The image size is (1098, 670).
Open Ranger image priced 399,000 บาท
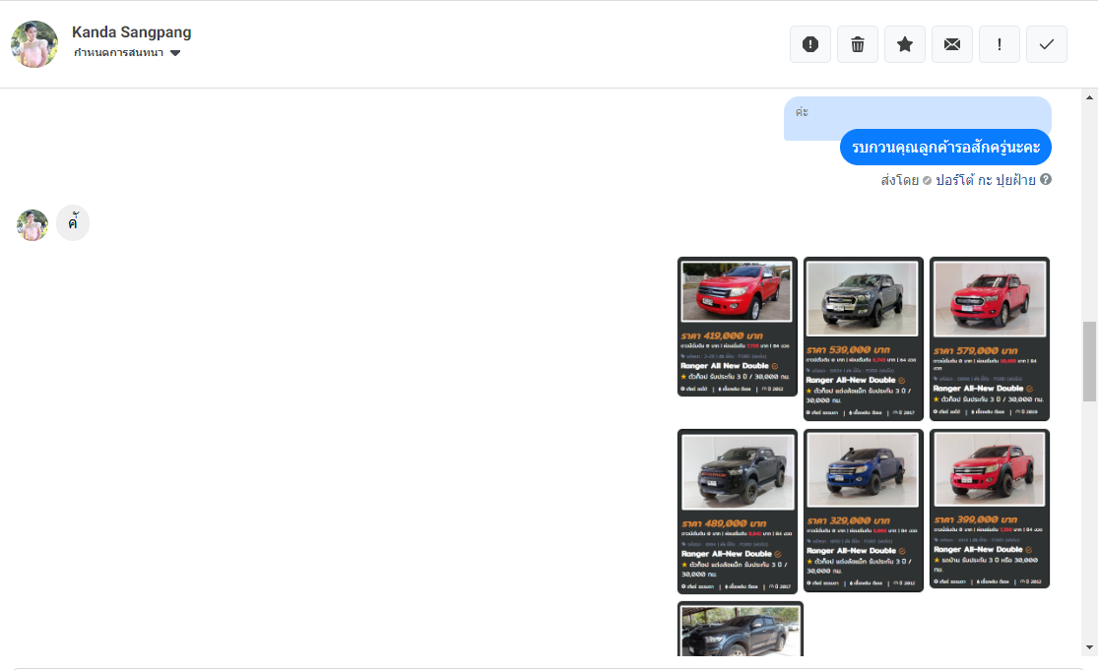pos(990,509)
